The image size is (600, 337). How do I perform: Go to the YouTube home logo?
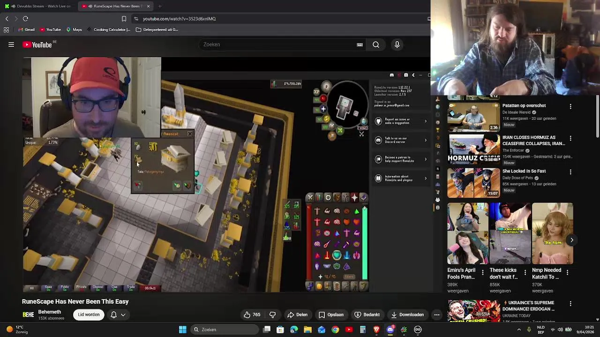click(37, 45)
